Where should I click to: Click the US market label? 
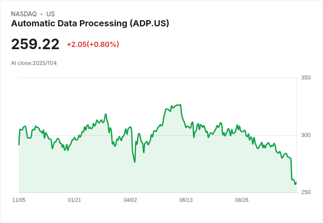(x=50, y=14)
